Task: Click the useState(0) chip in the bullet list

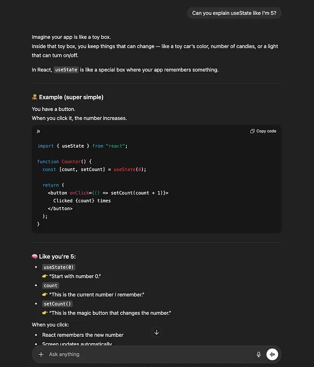Action: (x=58, y=267)
